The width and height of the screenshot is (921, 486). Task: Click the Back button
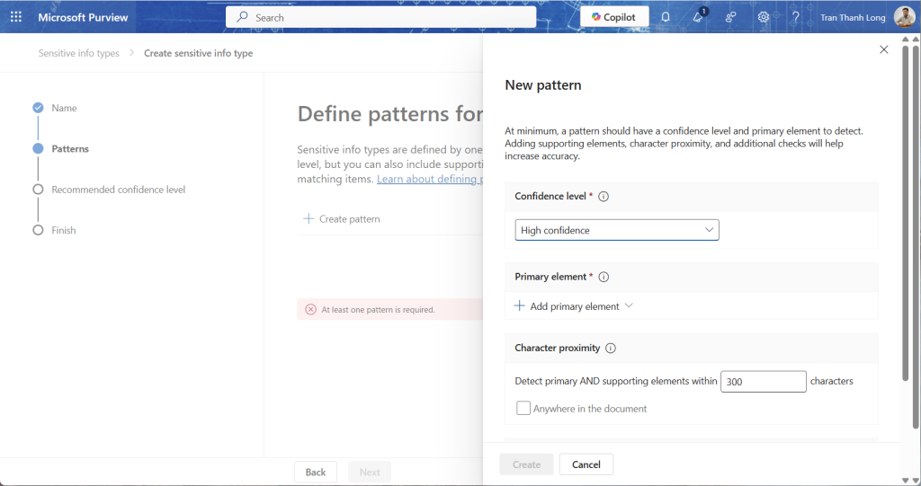pos(315,472)
